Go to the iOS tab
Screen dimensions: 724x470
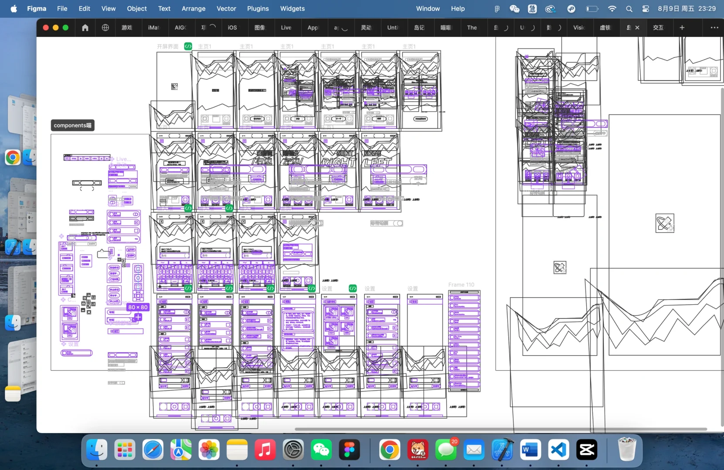(232, 27)
